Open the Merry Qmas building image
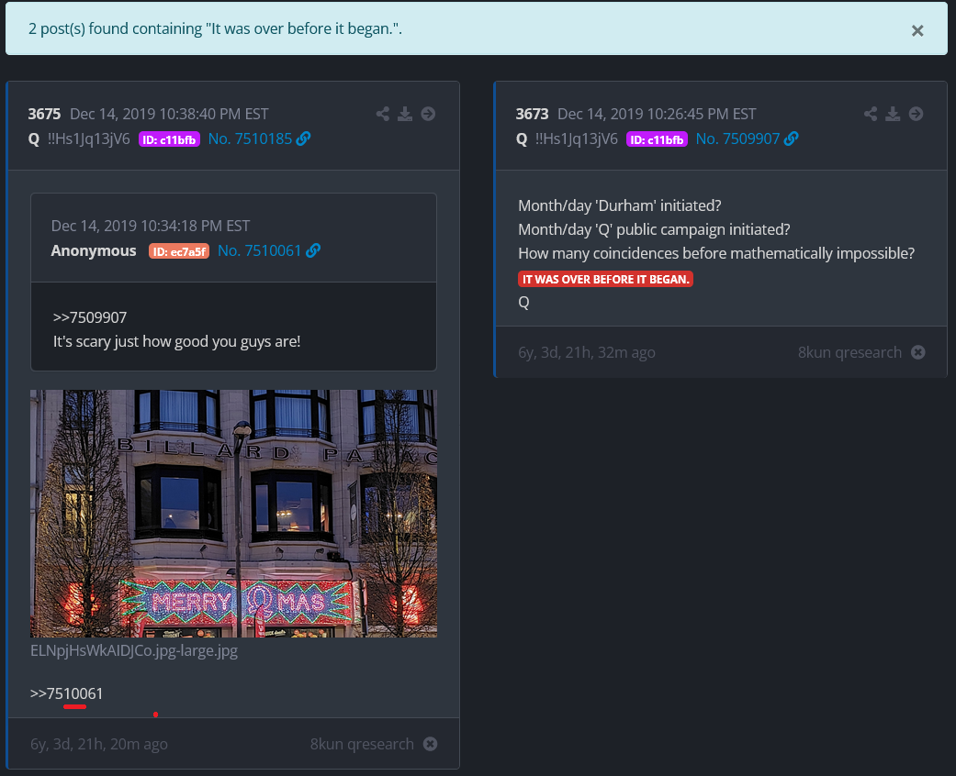Image resolution: width=956 pixels, height=776 pixels. (233, 513)
